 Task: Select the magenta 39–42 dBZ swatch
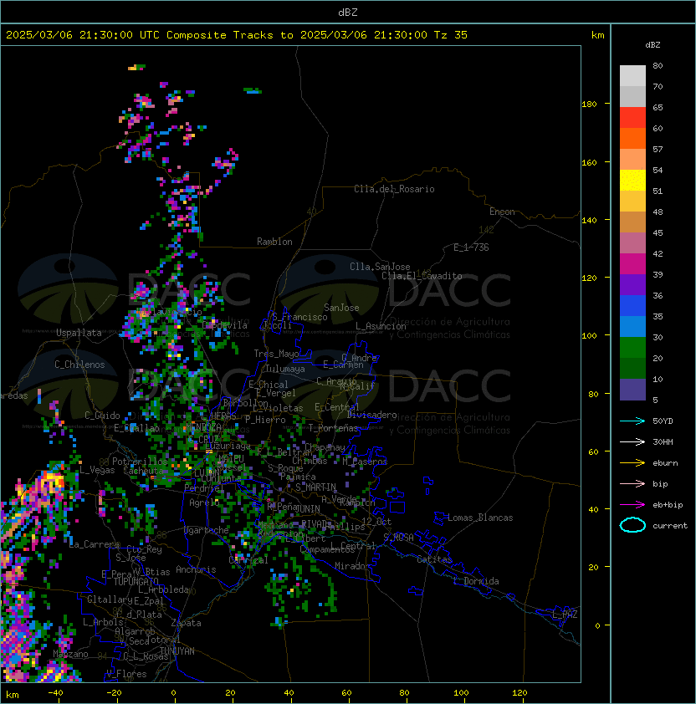pyautogui.click(x=632, y=264)
